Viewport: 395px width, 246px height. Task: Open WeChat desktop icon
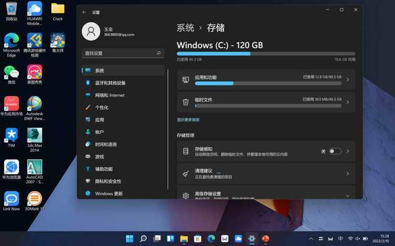pyautogui.click(x=11, y=74)
